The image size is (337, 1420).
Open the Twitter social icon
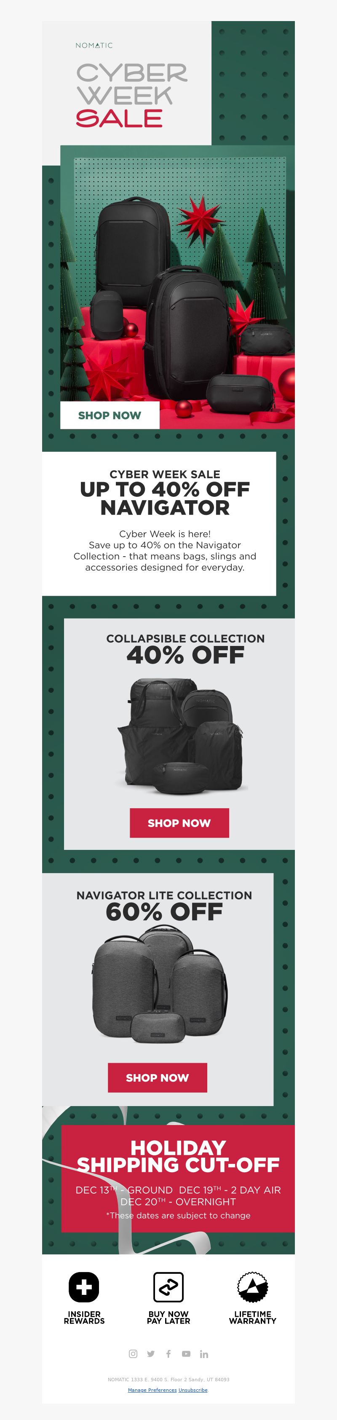tap(151, 1353)
